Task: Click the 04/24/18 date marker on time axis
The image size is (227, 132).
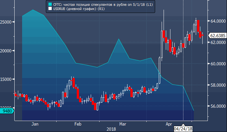Action: pos(183,129)
